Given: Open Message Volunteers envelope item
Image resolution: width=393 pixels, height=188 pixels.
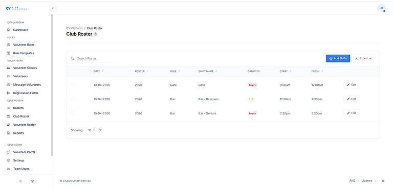Looking at the screenshot, I should [24, 85].
